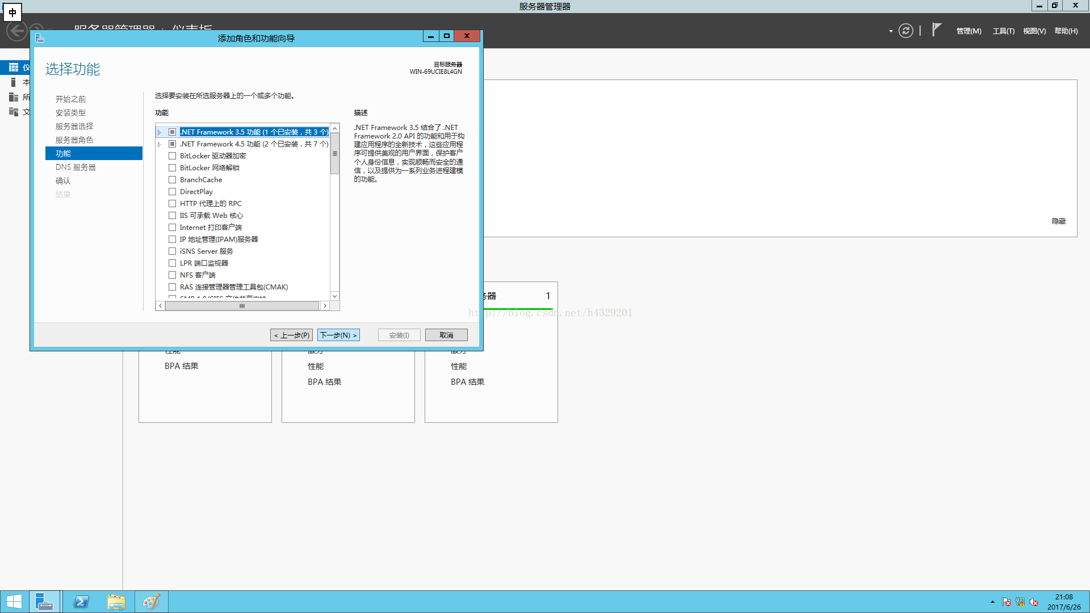Go to 开始之前 wizard step

[x=70, y=99]
